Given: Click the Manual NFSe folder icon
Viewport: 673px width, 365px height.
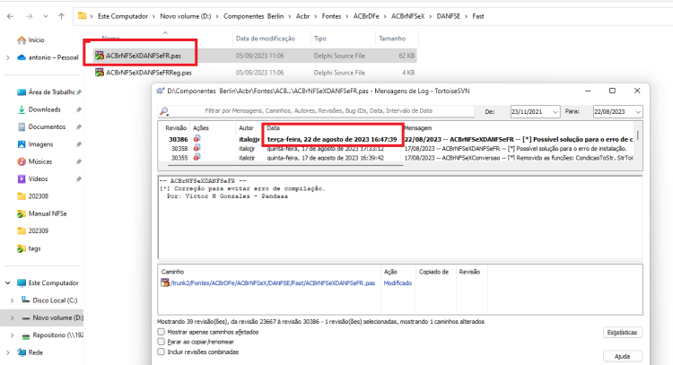Looking at the screenshot, I should (x=22, y=213).
